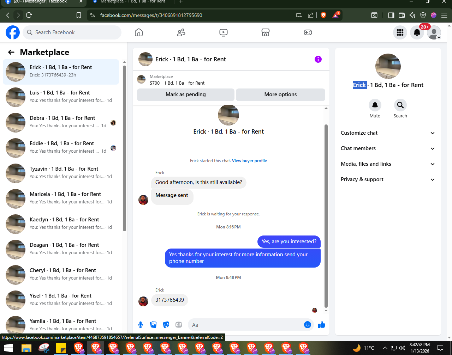Click the Mute bell icon
Screen dimensions: 452x355
pyautogui.click(x=375, y=105)
